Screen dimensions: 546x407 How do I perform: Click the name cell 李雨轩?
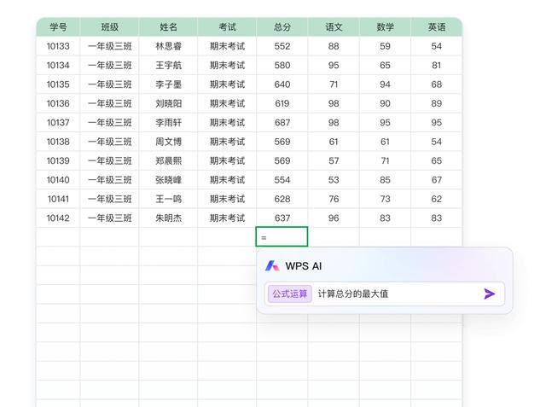(168, 123)
